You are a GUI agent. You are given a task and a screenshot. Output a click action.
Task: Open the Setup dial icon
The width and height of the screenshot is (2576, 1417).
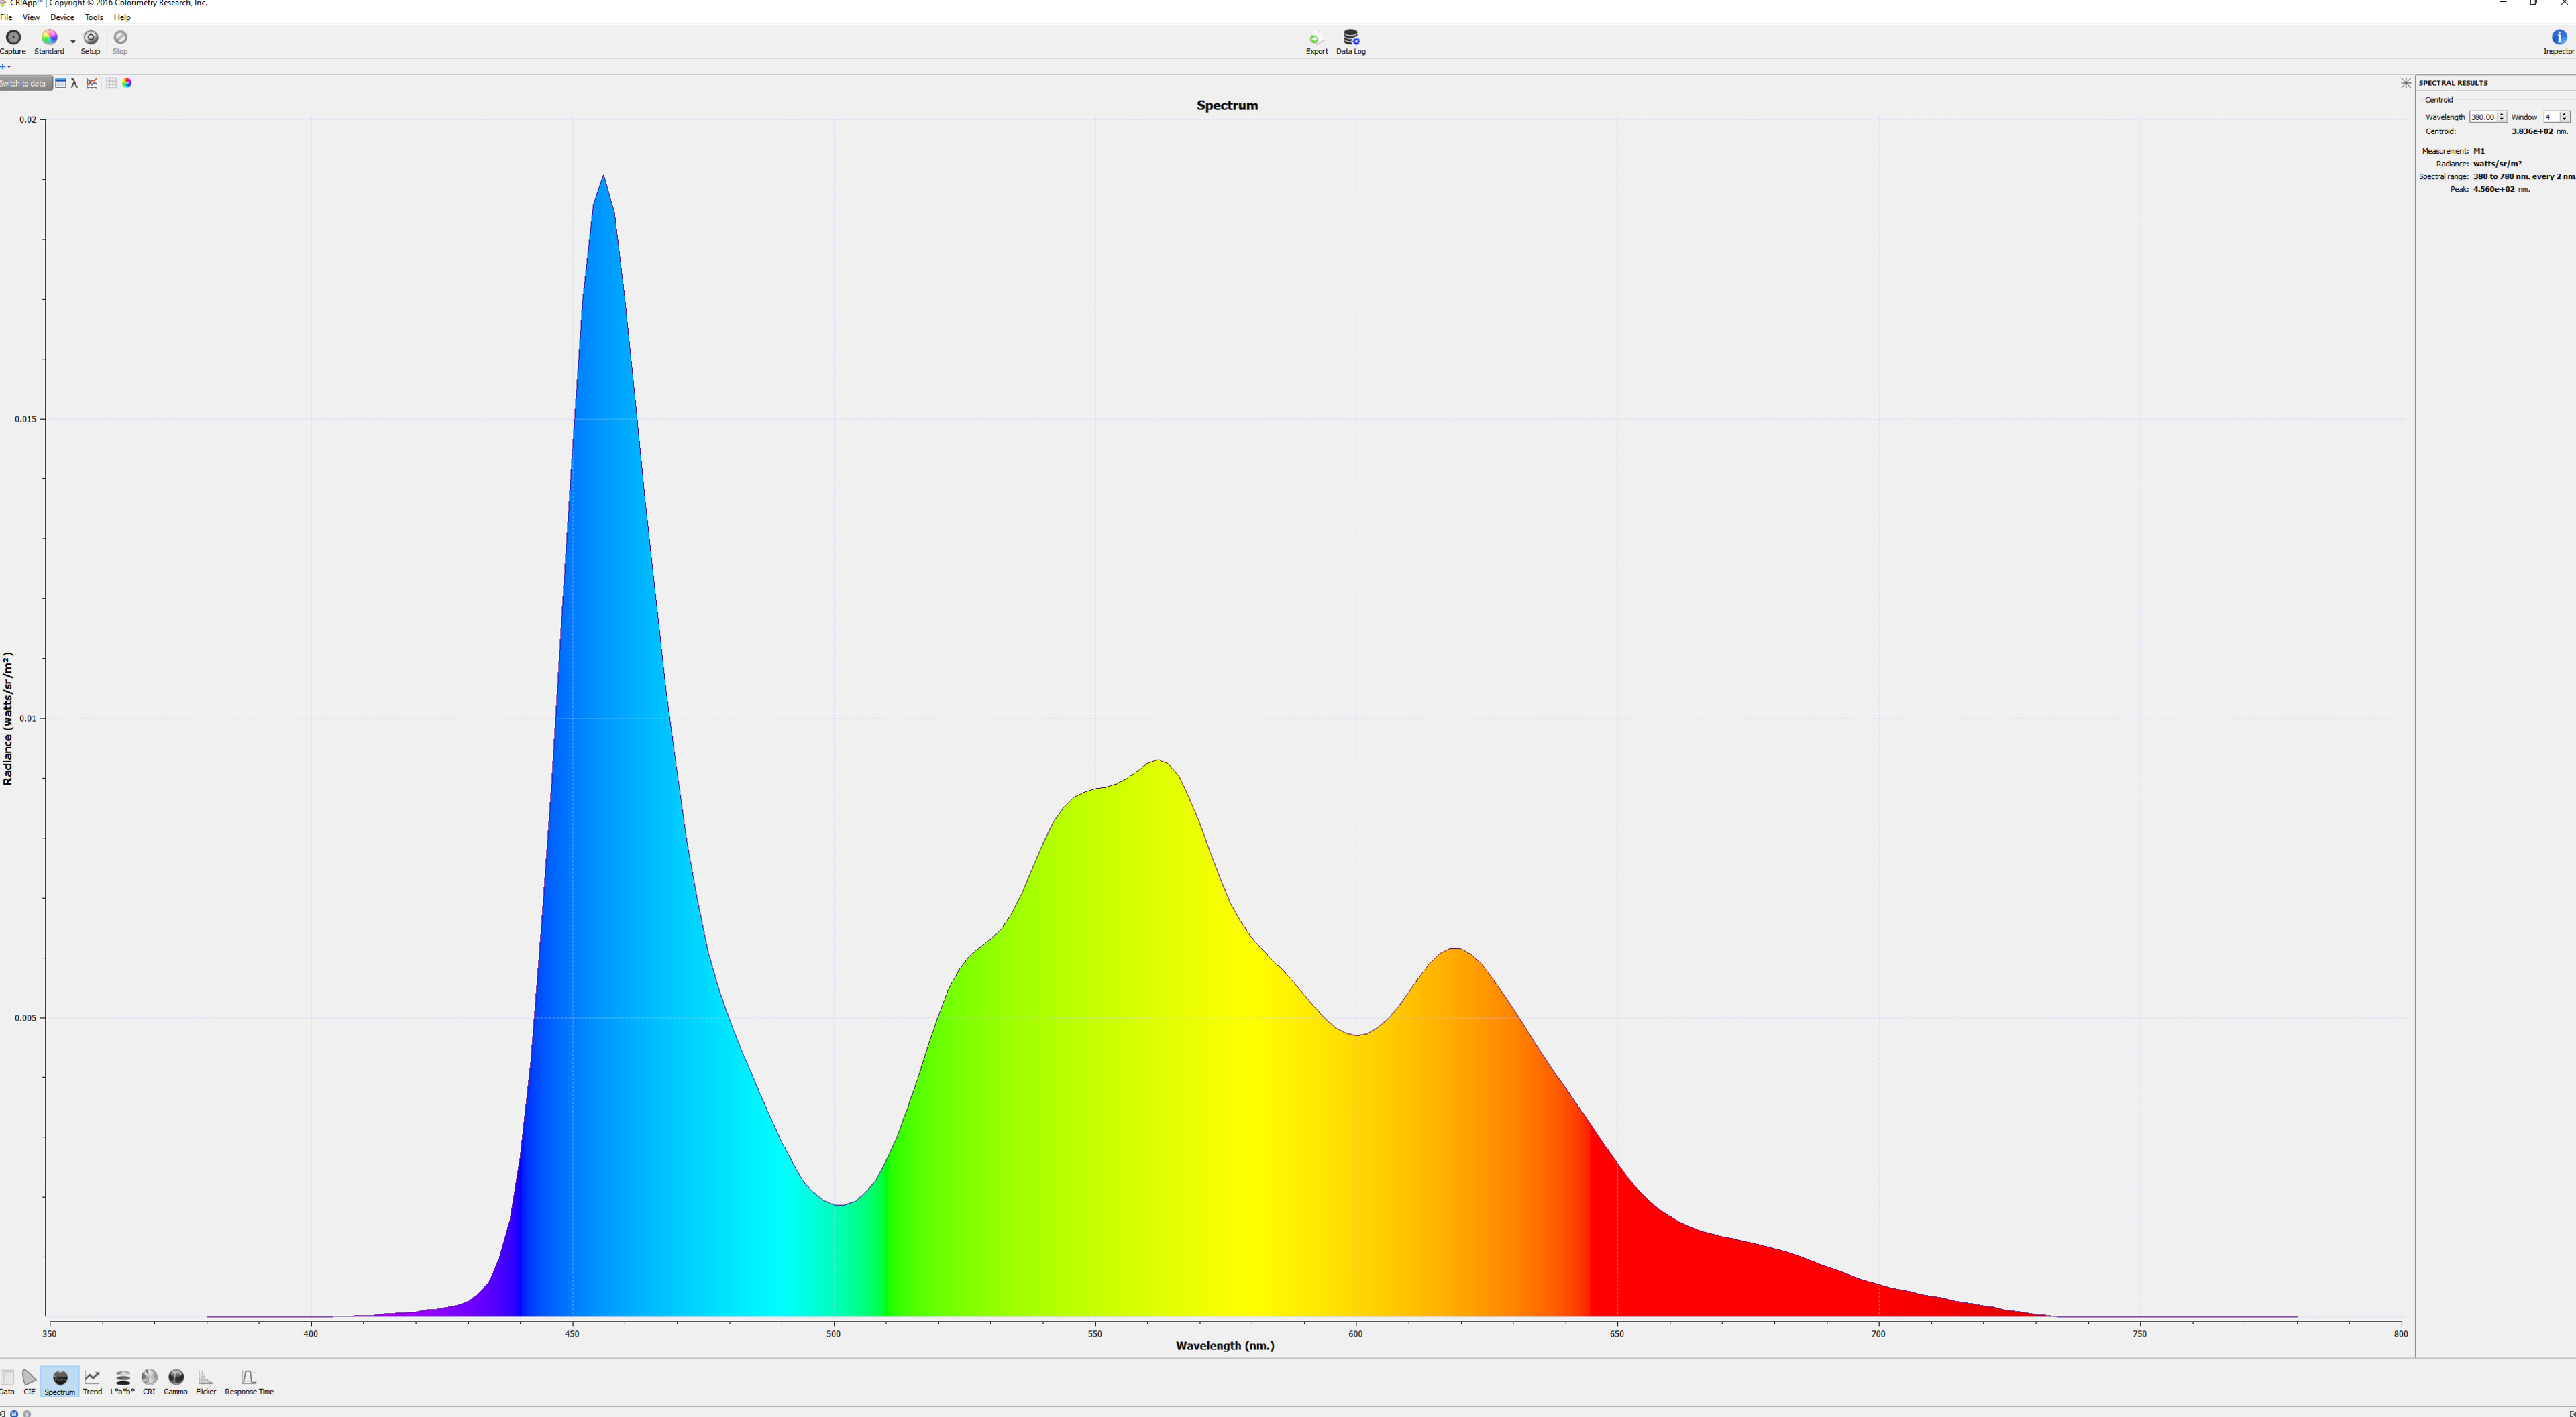tap(90, 38)
